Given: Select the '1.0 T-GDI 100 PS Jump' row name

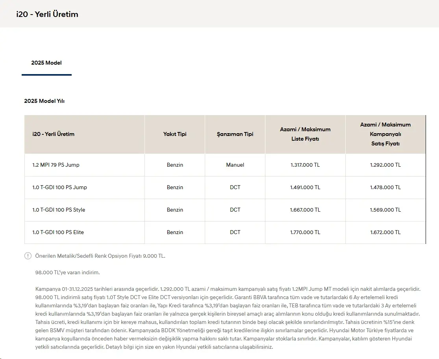Looking at the screenshot, I should tap(59, 187).
